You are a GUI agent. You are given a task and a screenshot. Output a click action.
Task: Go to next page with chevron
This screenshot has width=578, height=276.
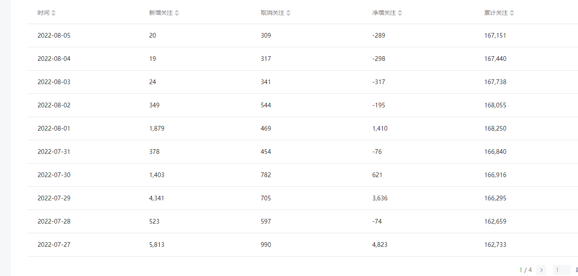541,270
